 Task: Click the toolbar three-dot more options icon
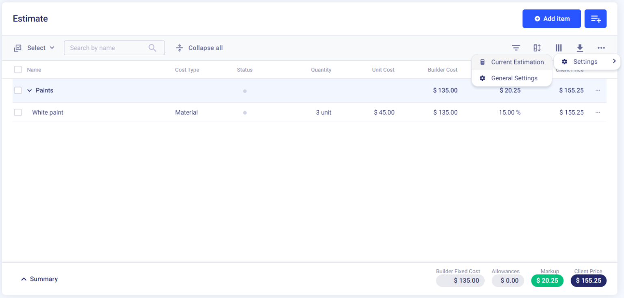[601, 48]
